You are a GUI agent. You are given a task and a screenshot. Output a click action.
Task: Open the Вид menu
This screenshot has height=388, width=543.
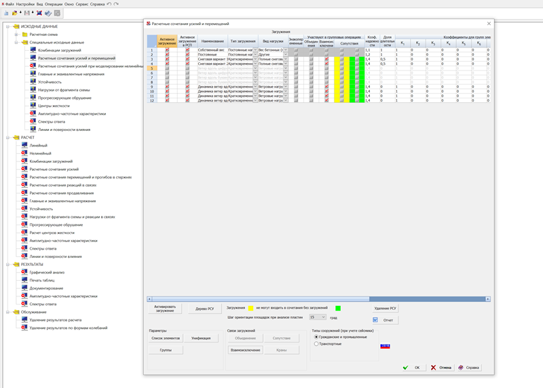tap(39, 4)
